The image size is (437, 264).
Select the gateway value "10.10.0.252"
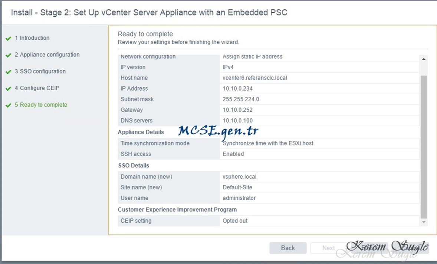237,110
